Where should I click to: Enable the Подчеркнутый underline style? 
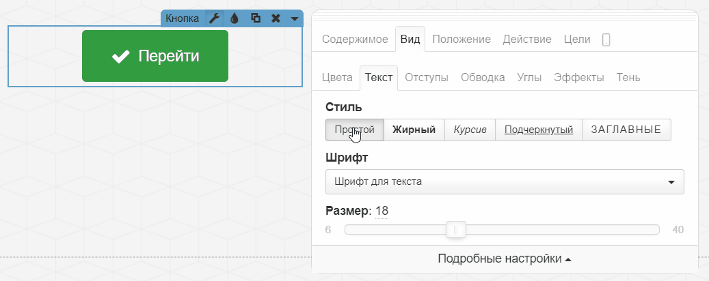coord(538,130)
